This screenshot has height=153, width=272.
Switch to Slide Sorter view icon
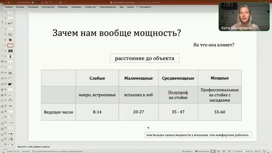pos(218,151)
